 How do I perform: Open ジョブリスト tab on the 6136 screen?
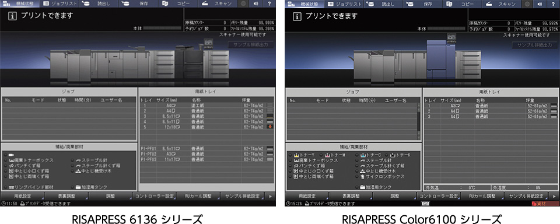[x=60, y=4]
